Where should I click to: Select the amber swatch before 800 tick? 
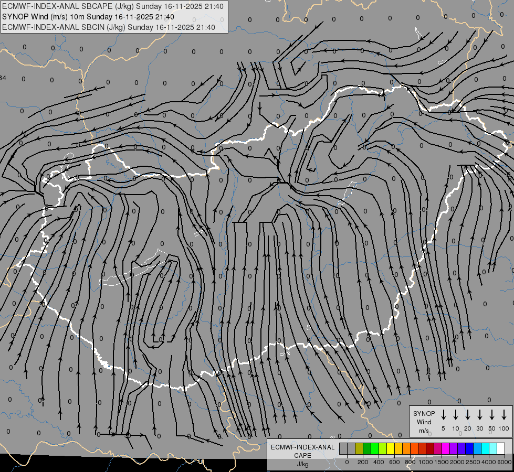pos(406,448)
